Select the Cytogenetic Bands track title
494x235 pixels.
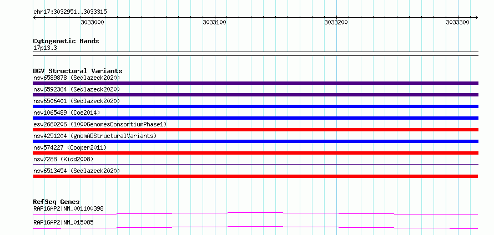(x=66, y=41)
